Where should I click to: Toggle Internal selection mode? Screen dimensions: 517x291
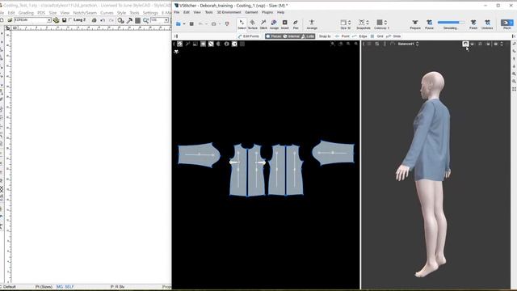[292, 36]
